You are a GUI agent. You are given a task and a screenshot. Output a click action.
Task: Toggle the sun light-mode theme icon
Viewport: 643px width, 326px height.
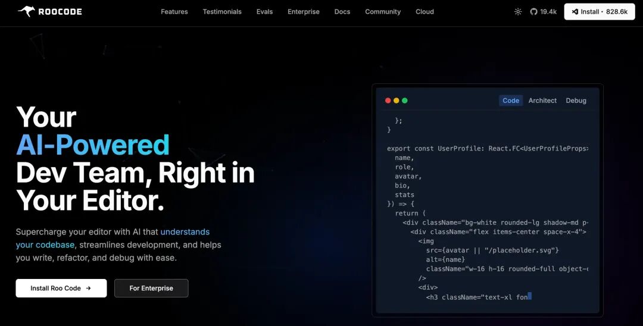coord(518,12)
